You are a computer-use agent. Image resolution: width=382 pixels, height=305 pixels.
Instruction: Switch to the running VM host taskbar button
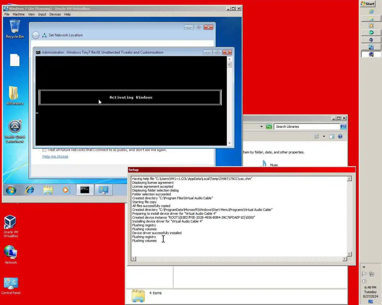pyautogui.click(x=371, y=47)
